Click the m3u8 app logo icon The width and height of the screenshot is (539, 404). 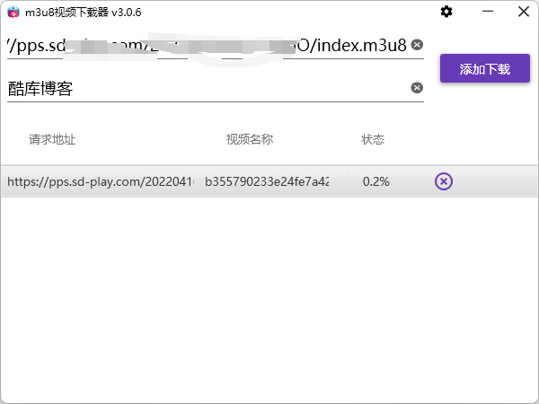tap(13, 12)
